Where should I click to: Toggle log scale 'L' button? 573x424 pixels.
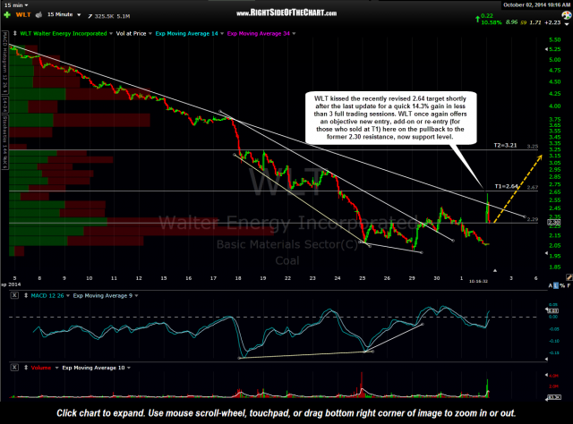[556, 285]
